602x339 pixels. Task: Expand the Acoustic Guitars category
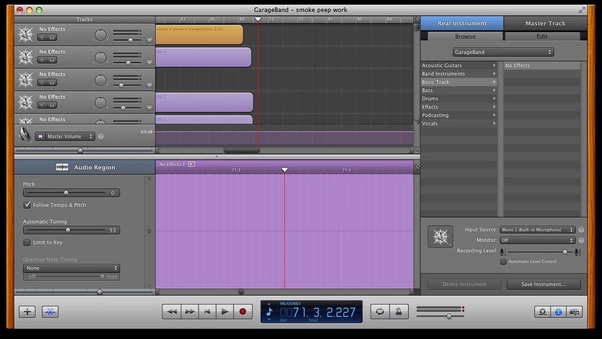pyautogui.click(x=494, y=65)
